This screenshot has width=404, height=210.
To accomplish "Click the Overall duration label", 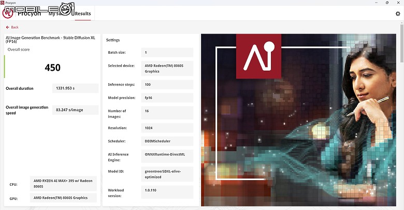I will (x=20, y=88).
